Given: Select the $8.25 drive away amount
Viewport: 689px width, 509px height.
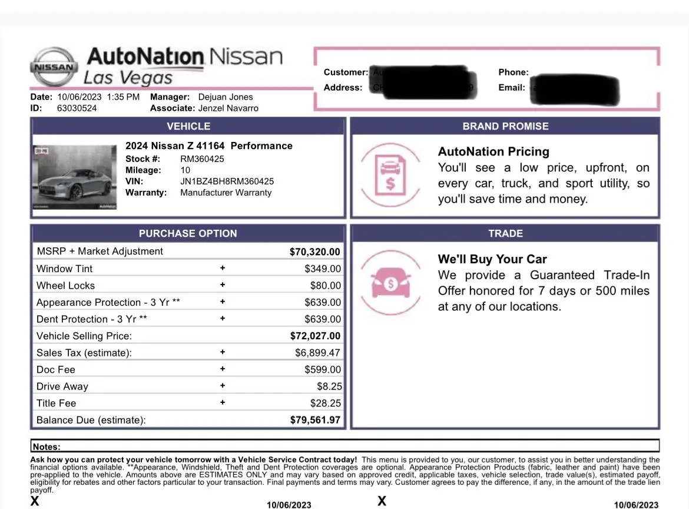Looking at the screenshot, I should click(329, 386).
